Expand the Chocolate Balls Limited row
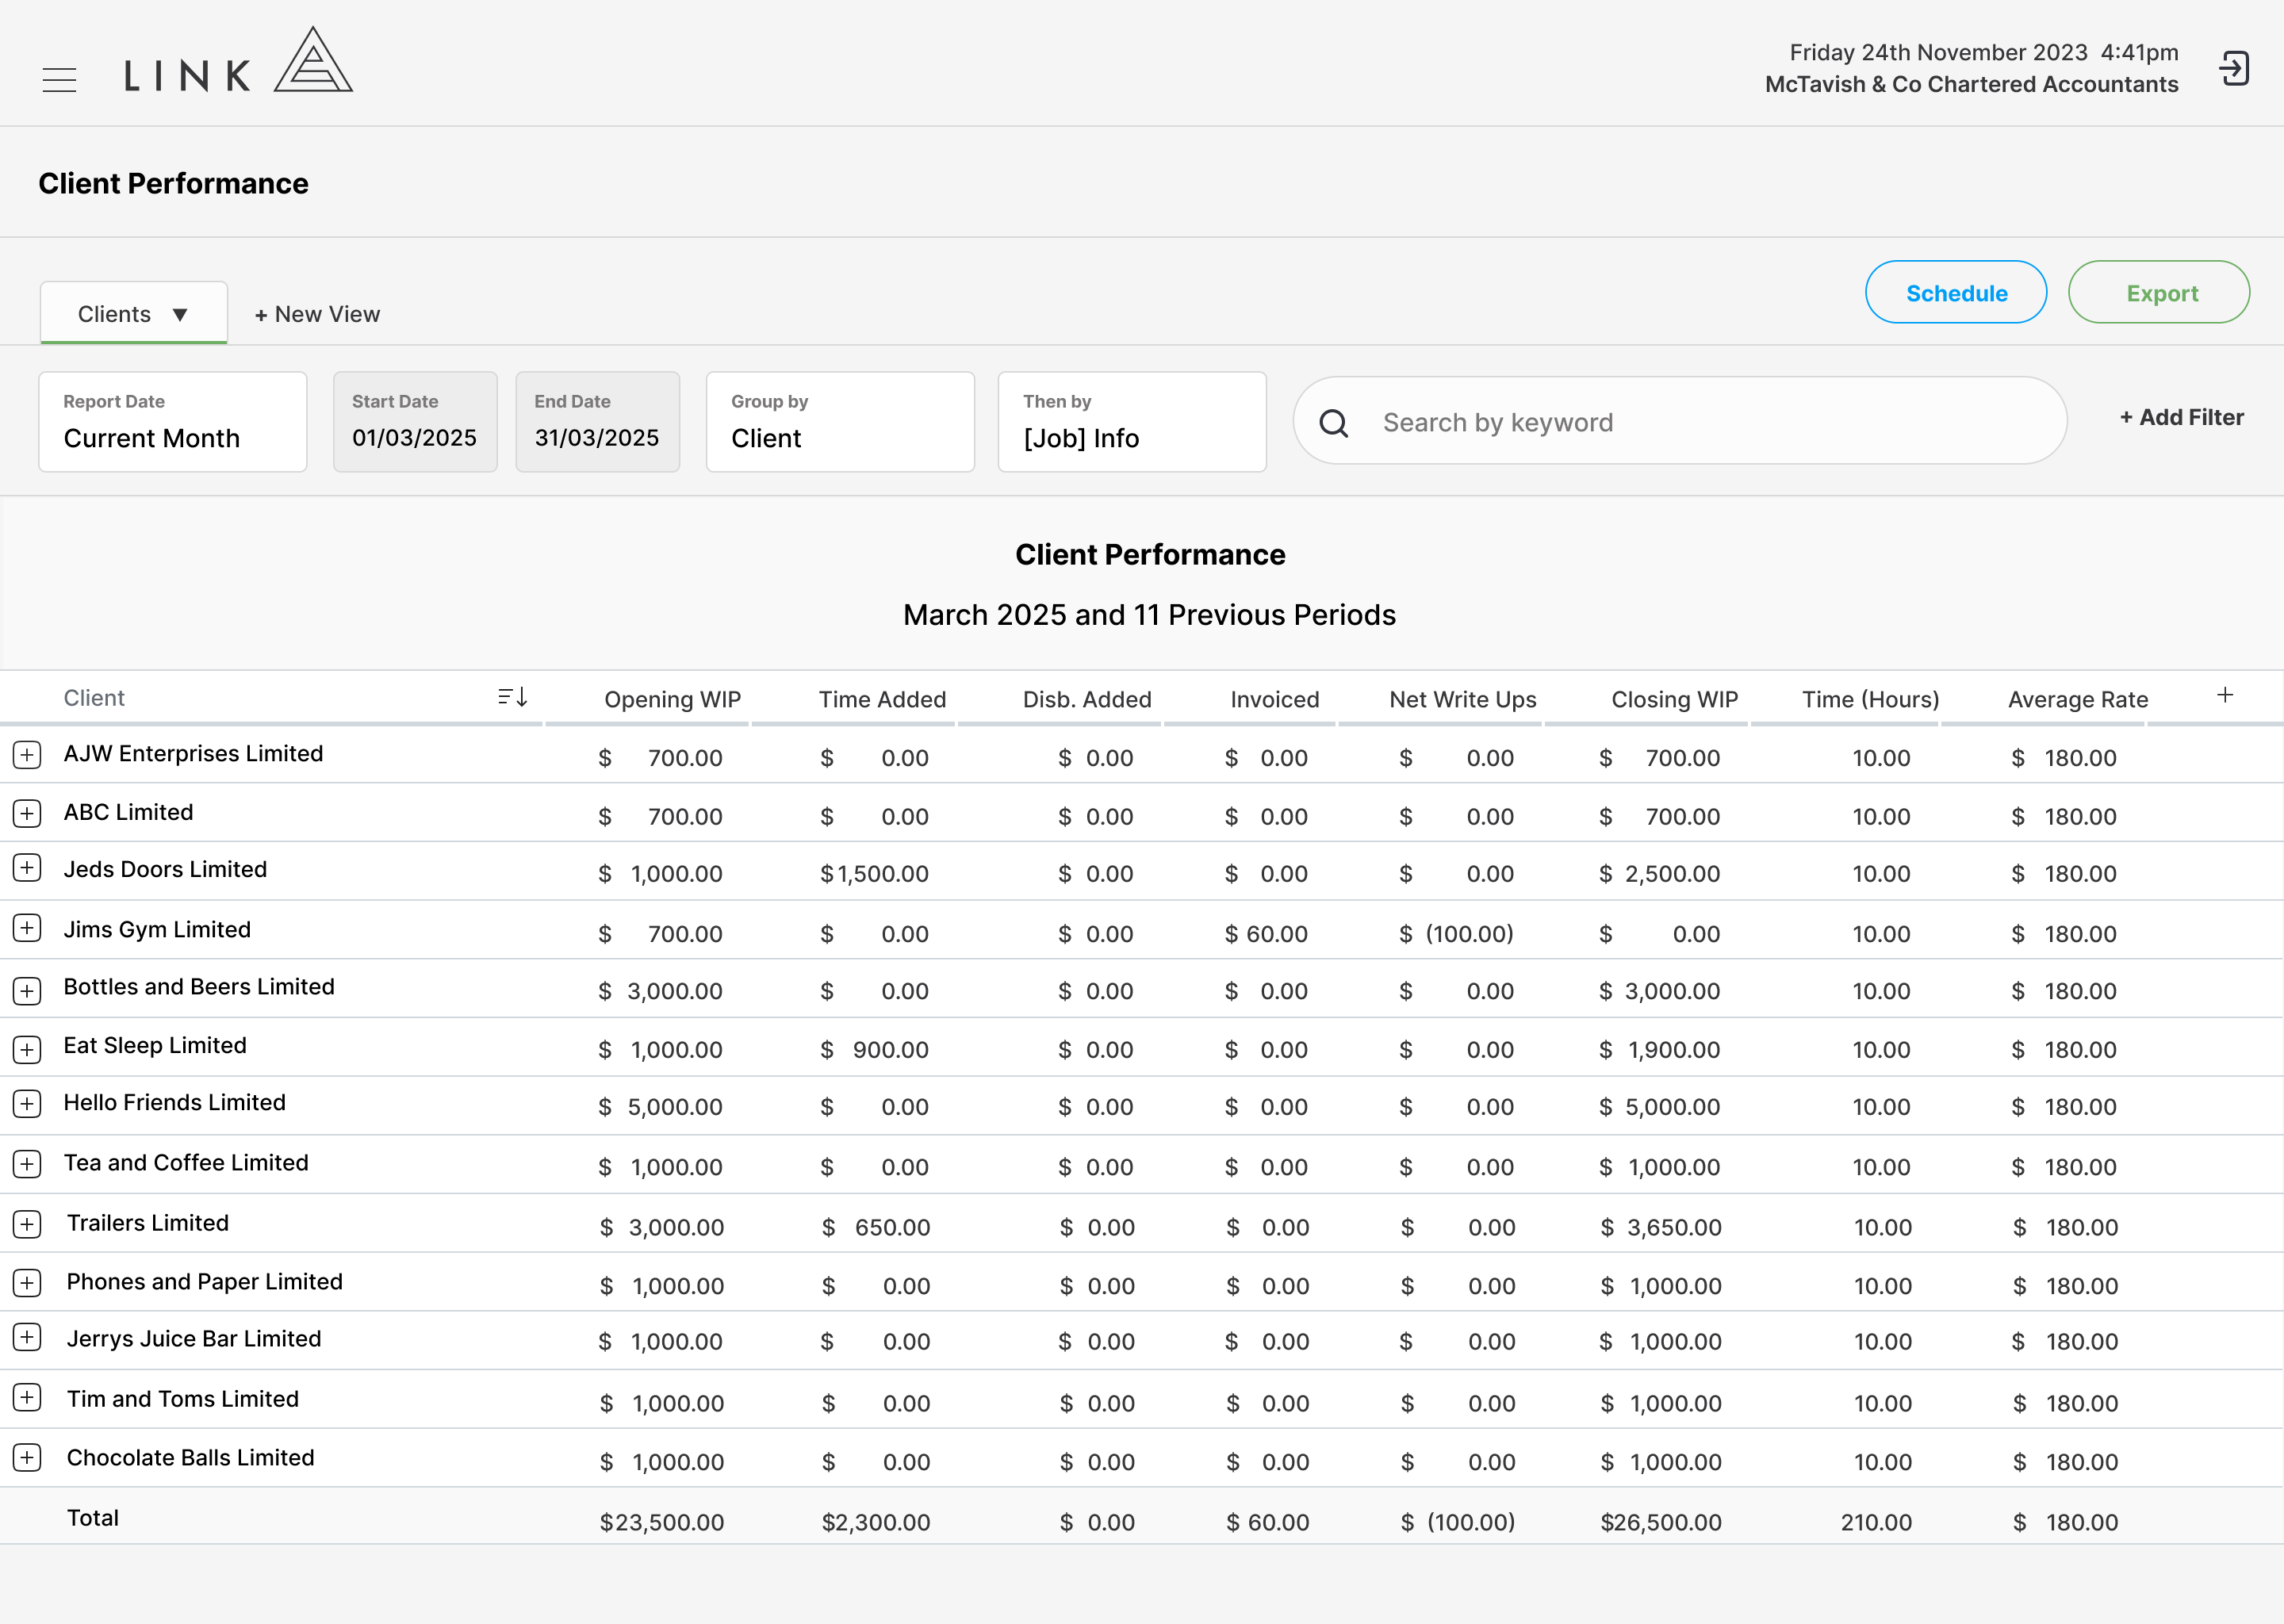The height and width of the screenshot is (1624, 2284). pyautogui.click(x=27, y=1458)
